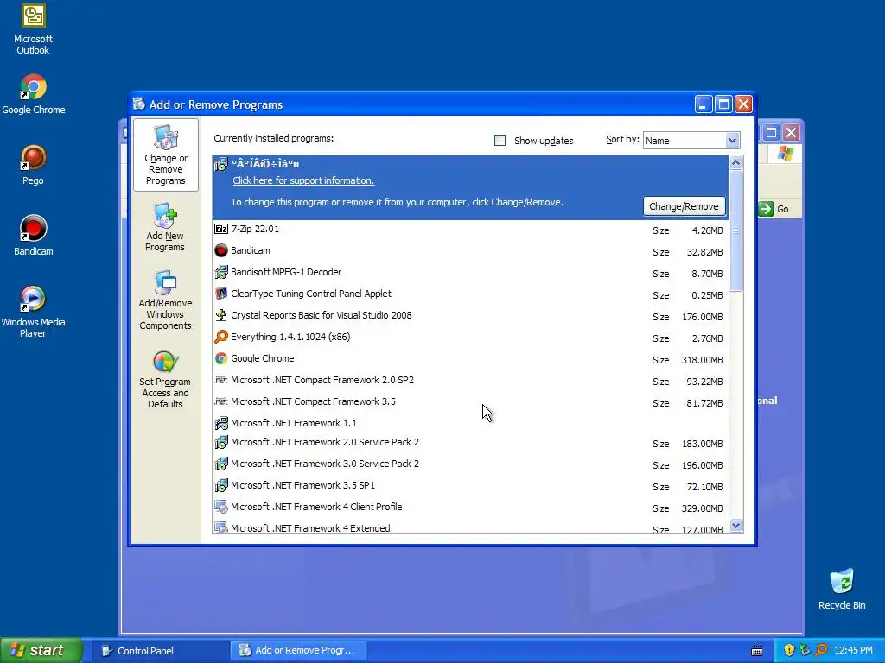885x663 pixels.
Task: Click the Everything 1.4.1.1024 magnifier icon
Action: pyautogui.click(x=221, y=337)
